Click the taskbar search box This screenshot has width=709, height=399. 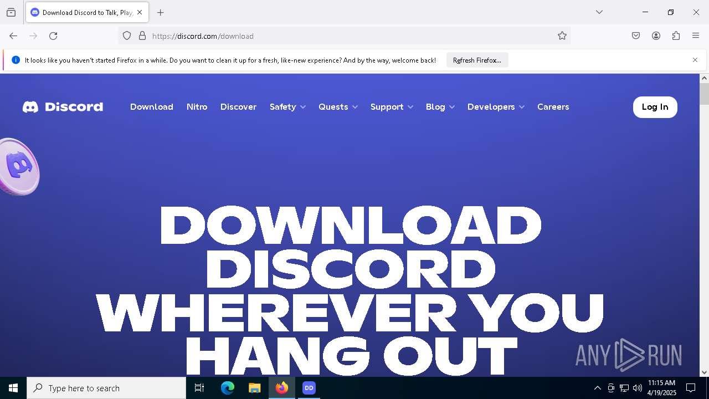coord(106,388)
